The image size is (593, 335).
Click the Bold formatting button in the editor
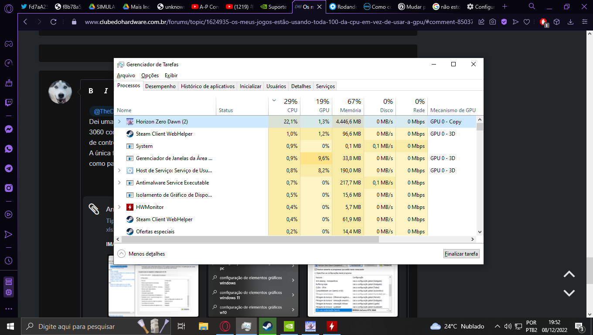click(x=91, y=91)
